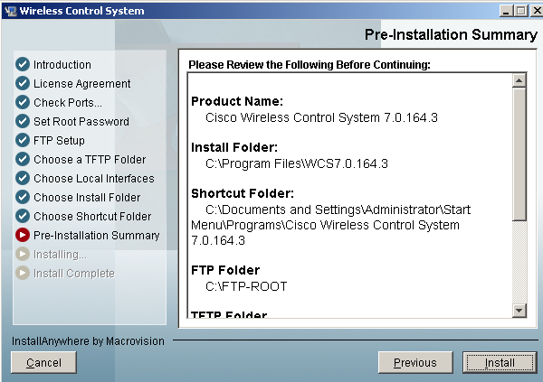Click the Install Folder path text in summary
This screenshot has width=543, height=382.
297,163
